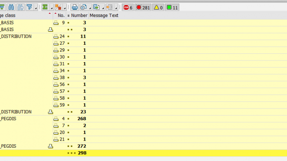Select the _BASIS class cell in row 9

tap(7, 23)
